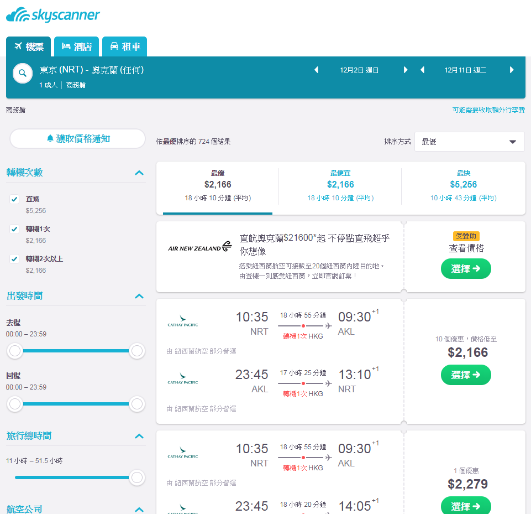Viewport: 531px width, 514px height.
Task: Click 選擇 for the $2,279 fare
Action: 466,506
